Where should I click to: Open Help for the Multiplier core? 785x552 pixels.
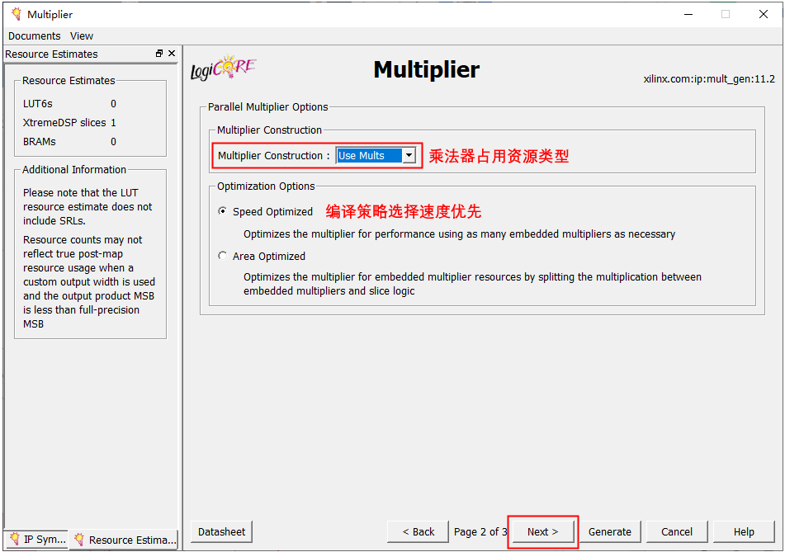[744, 531]
